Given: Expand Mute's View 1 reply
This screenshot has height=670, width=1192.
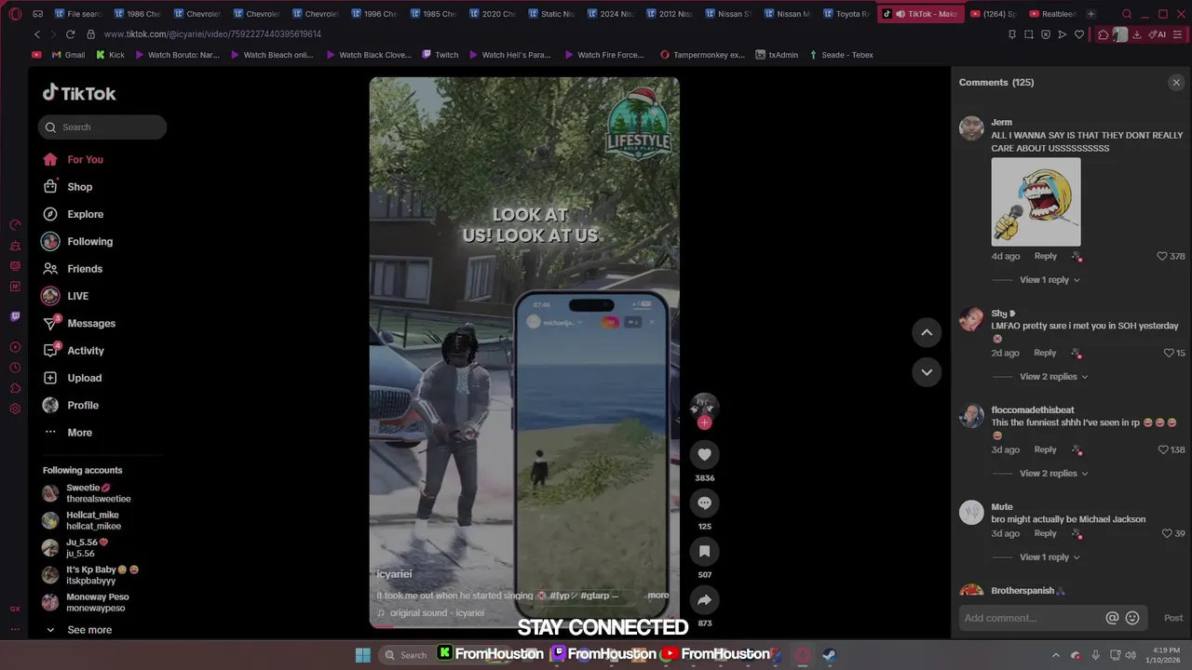Looking at the screenshot, I should coord(1050,557).
